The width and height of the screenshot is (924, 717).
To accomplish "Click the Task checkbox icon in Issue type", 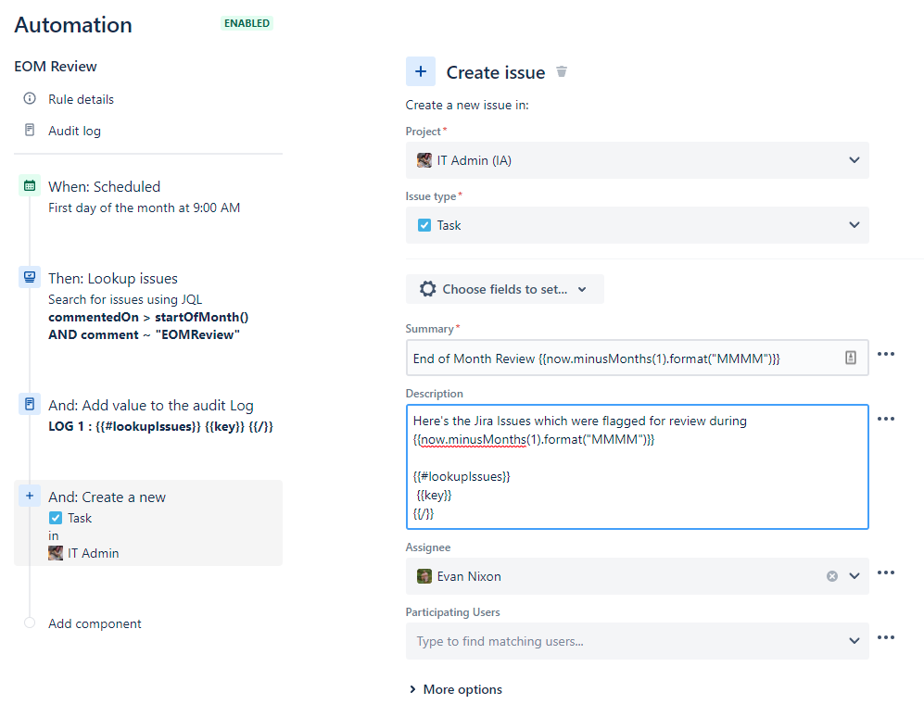I will 424,225.
